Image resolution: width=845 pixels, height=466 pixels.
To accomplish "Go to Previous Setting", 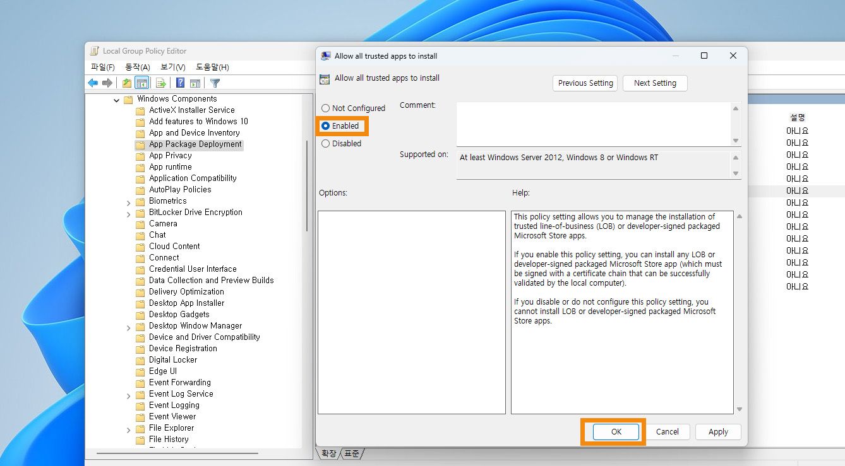I will point(585,83).
